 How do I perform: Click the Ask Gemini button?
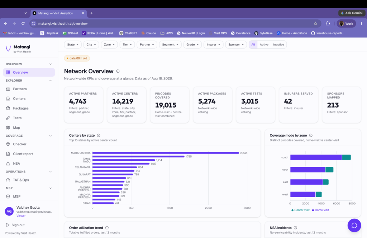click(x=352, y=13)
